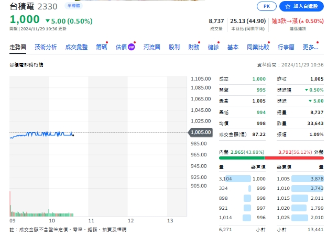Expand the 更多... menu

[x=310, y=47]
